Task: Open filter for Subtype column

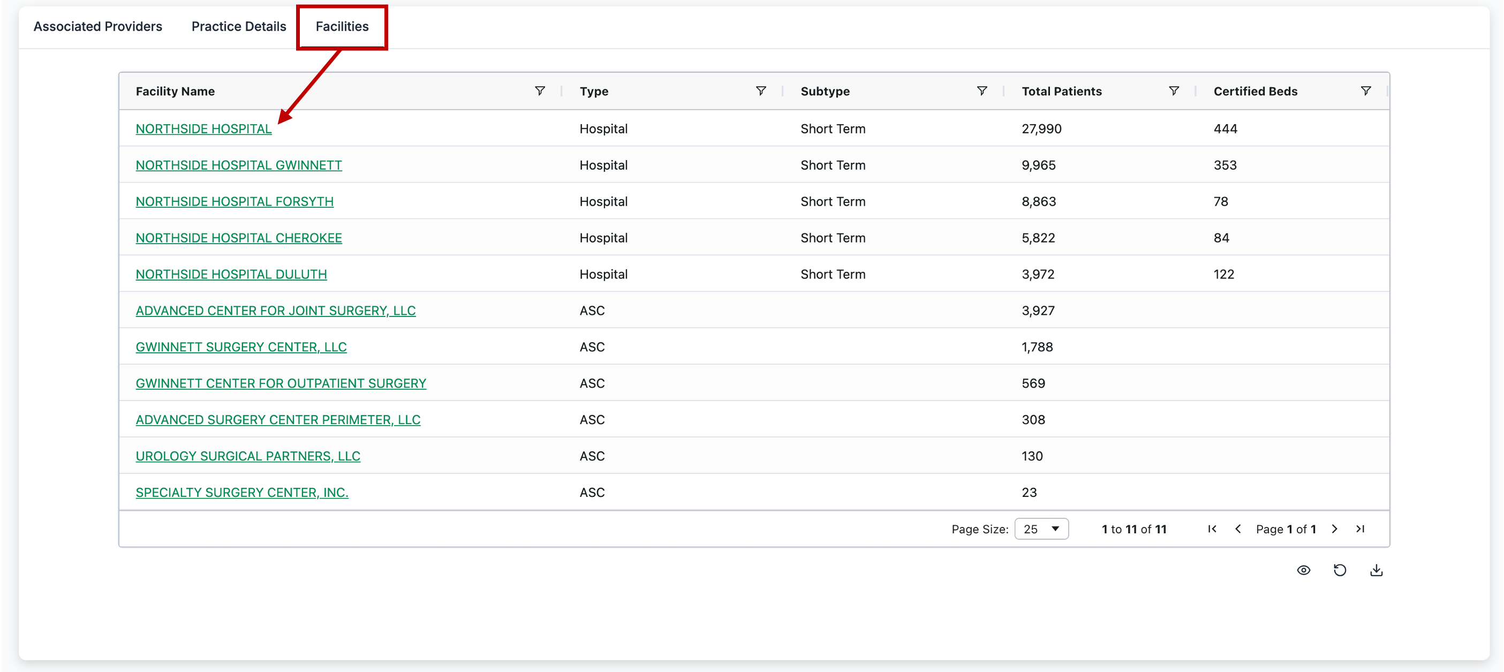Action: click(981, 91)
